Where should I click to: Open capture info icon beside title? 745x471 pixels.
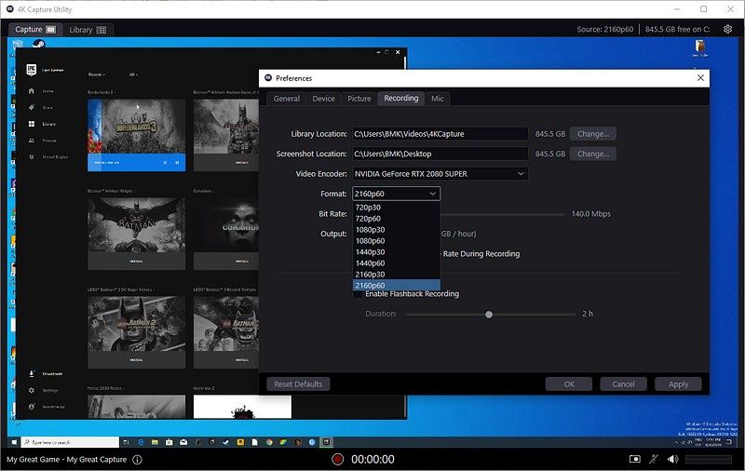[x=137, y=460]
